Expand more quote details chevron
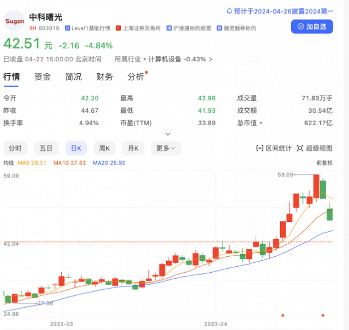 [168, 134]
